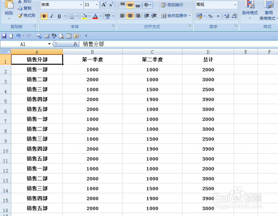This screenshot has width=278, height=216.
Task: Click the Save icon on Quick Access Toolbar
Action: [4, 36]
